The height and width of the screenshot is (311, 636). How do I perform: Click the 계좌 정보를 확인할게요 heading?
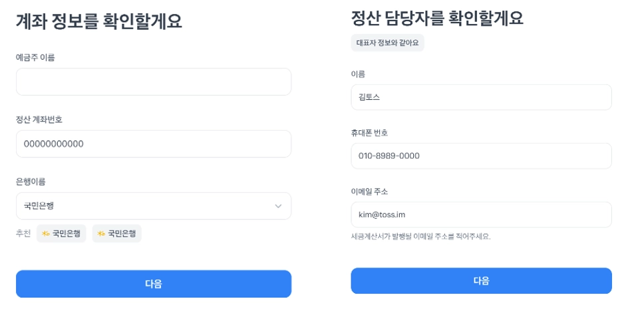(98, 22)
